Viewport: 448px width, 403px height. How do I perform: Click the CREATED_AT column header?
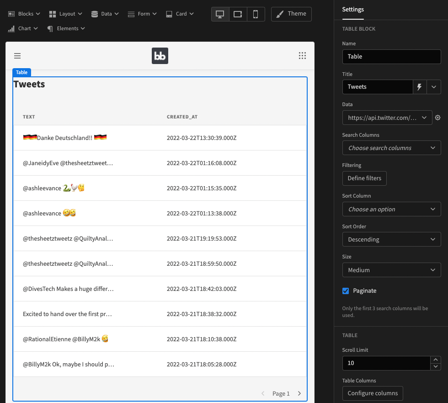(x=182, y=117)
